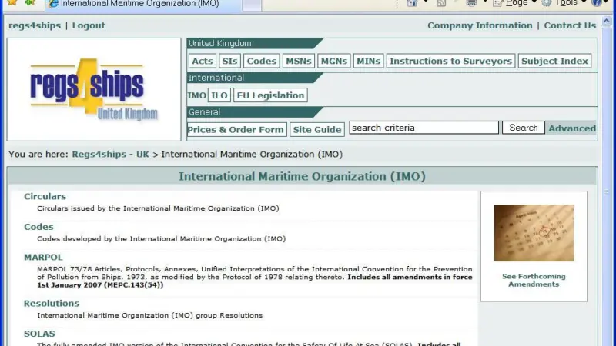Open the MINs navigation button

pyautogui.click(x=369, y=62)
